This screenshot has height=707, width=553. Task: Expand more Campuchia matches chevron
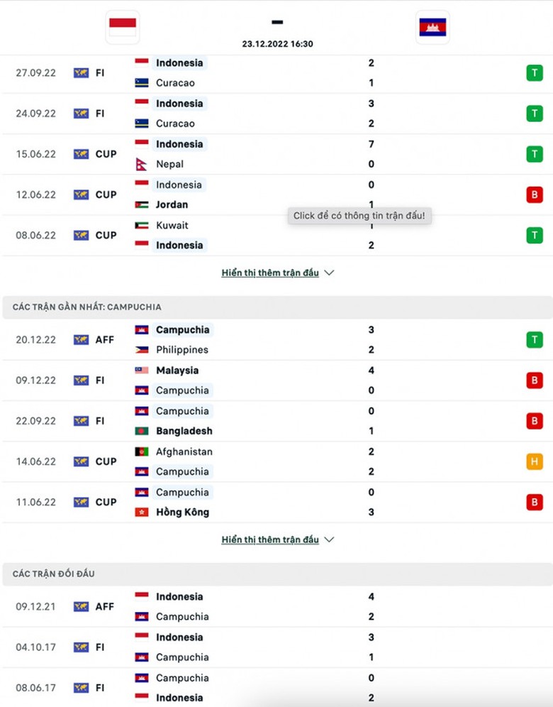[x=329, y=539]
